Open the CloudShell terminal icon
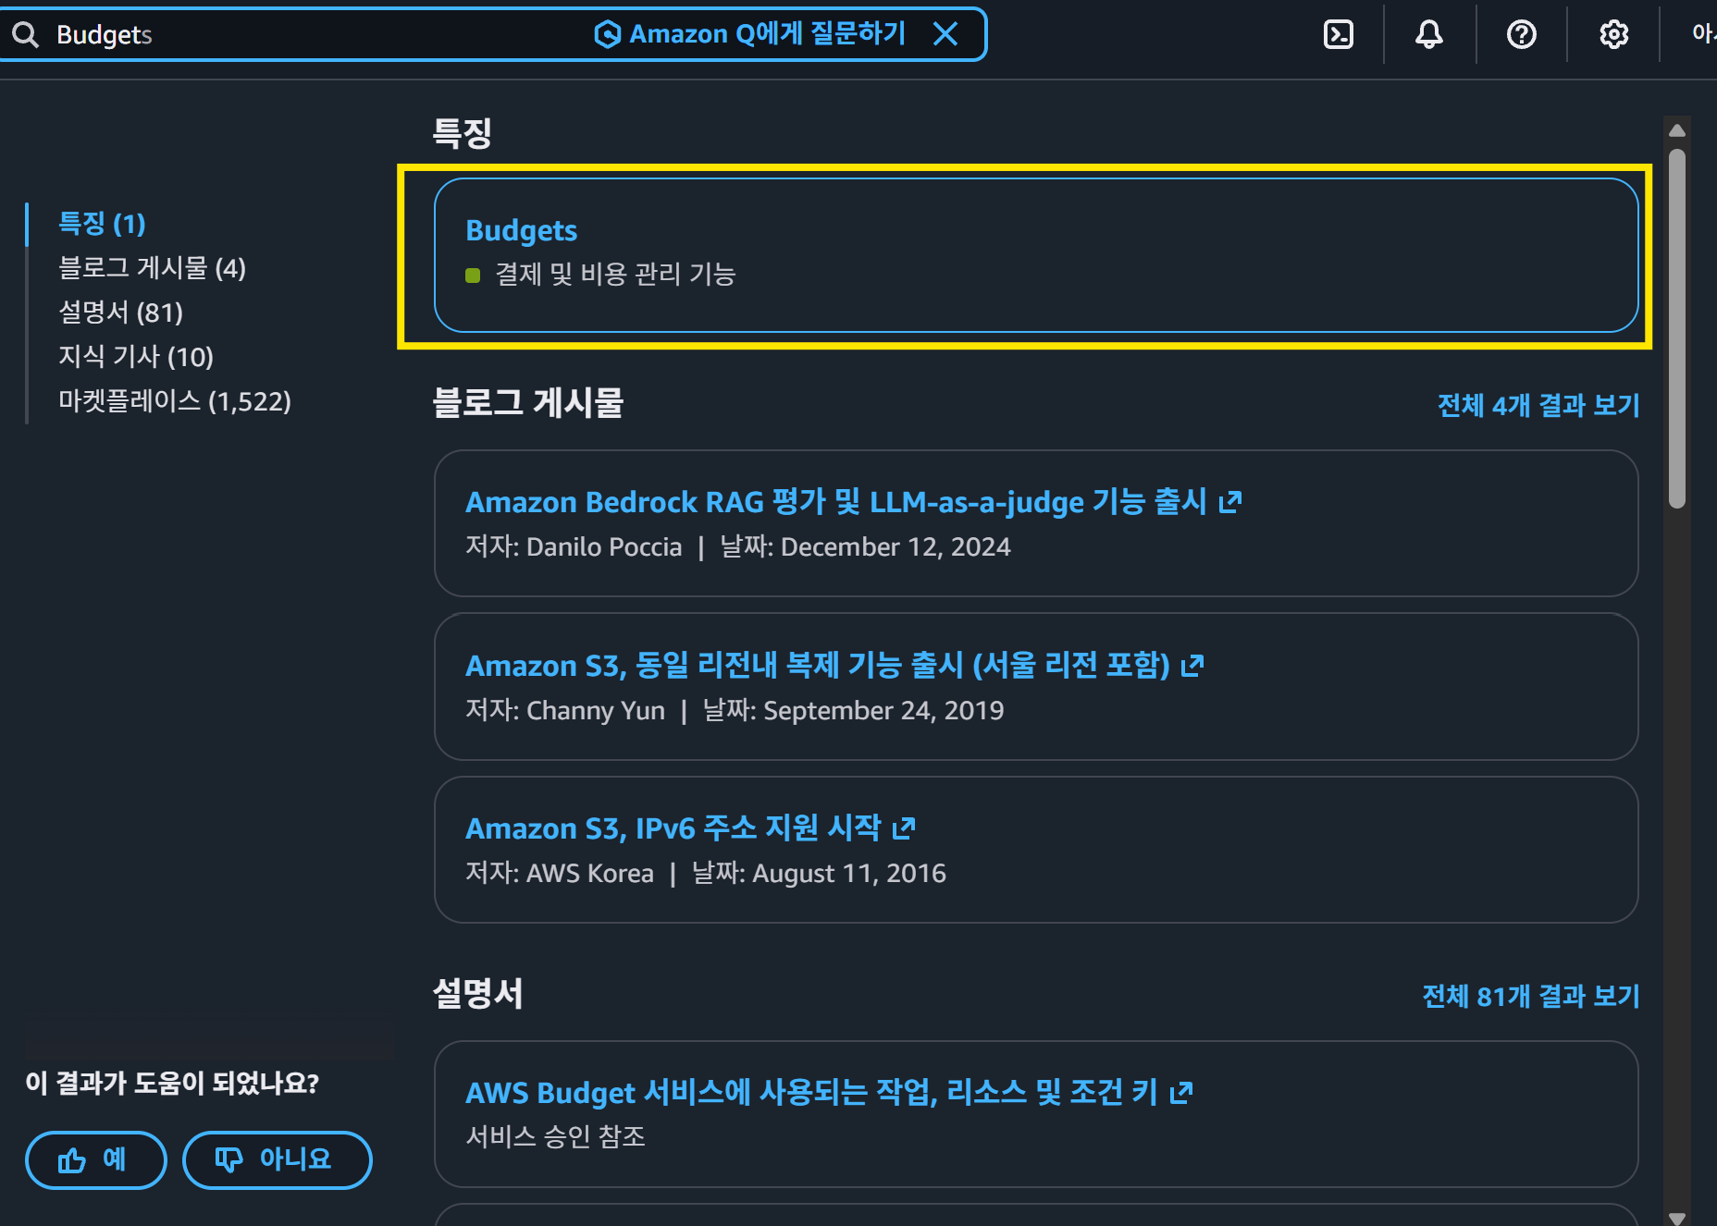 pos(1339,34)
